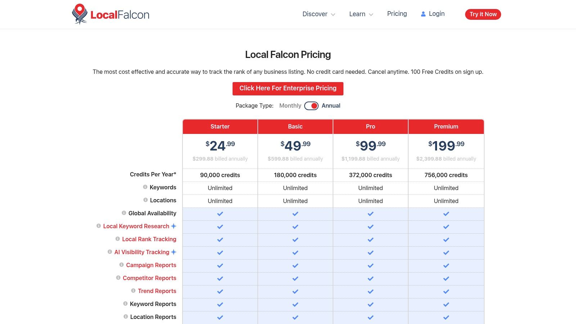Click the sparkle icon beside AI Visibility Tracking
The height and width of the screenshot is (324, 576).
click(x=174, y=252)
